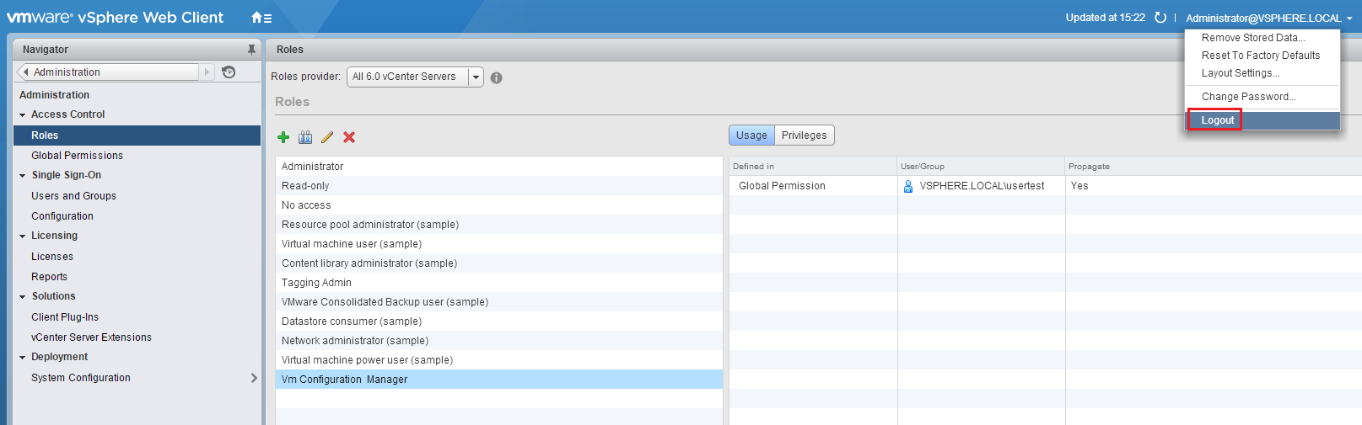This screenshot has width=1362, height=425.
Task: Go back via Administration breadcrumb arrow
Action: pos(26,72)
